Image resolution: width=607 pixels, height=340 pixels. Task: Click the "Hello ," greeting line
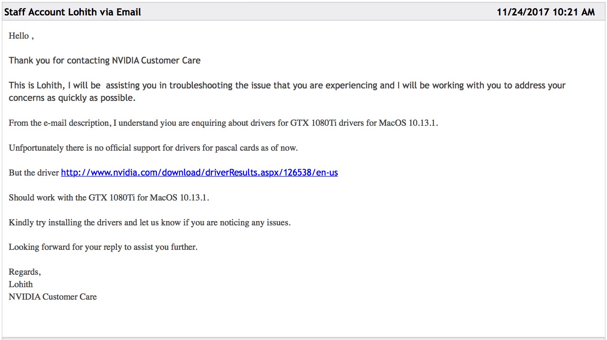(x=21, y=36)
